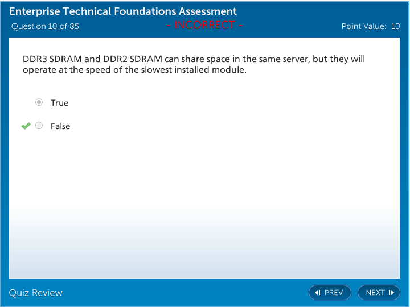The image size is (410, 307).
Task: Click the right arrow icon in NEXT
Action: tap(391, 293)
